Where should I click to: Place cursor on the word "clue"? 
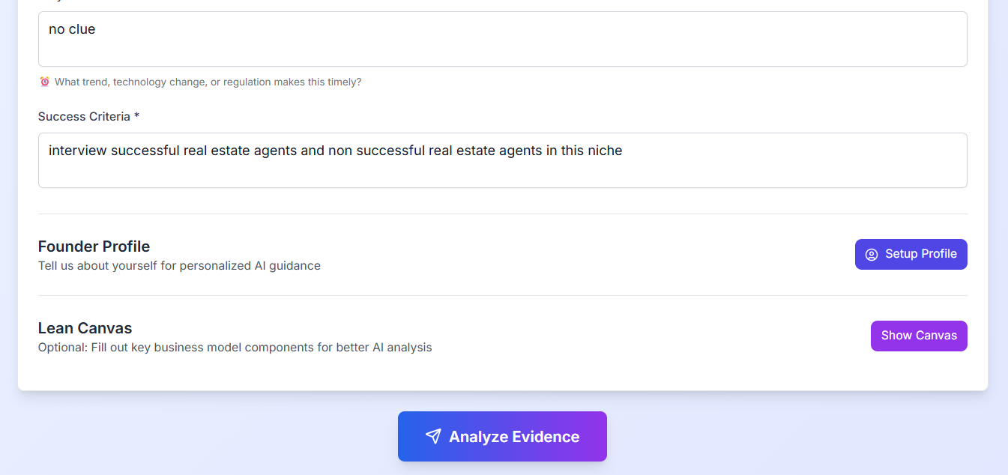(x=82, y=29)
